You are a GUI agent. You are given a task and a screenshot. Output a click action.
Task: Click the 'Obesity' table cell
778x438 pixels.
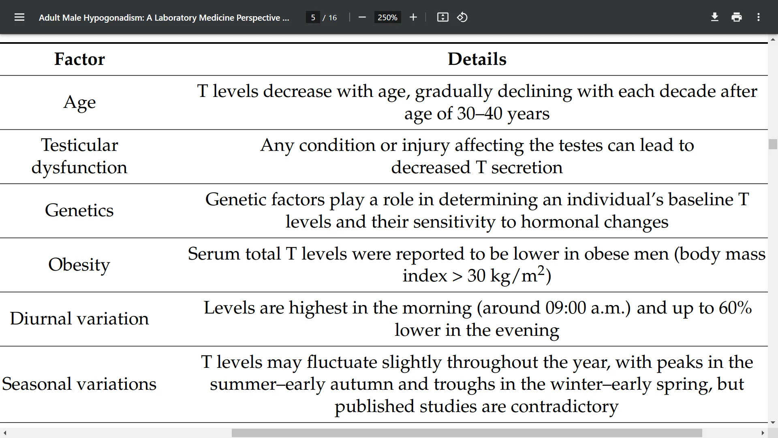tap(79, 264)
